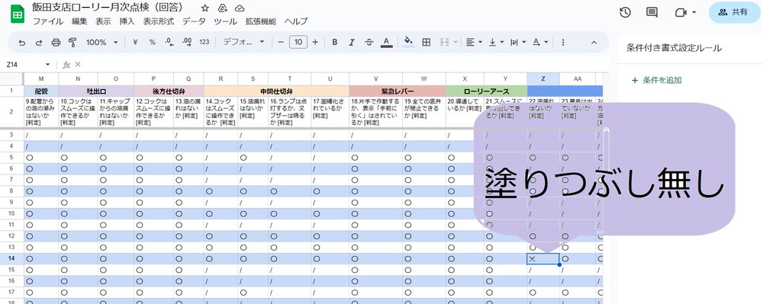Open the text wrapping dropdown
The image size is (763, 304).
click(x=518, y=42)
